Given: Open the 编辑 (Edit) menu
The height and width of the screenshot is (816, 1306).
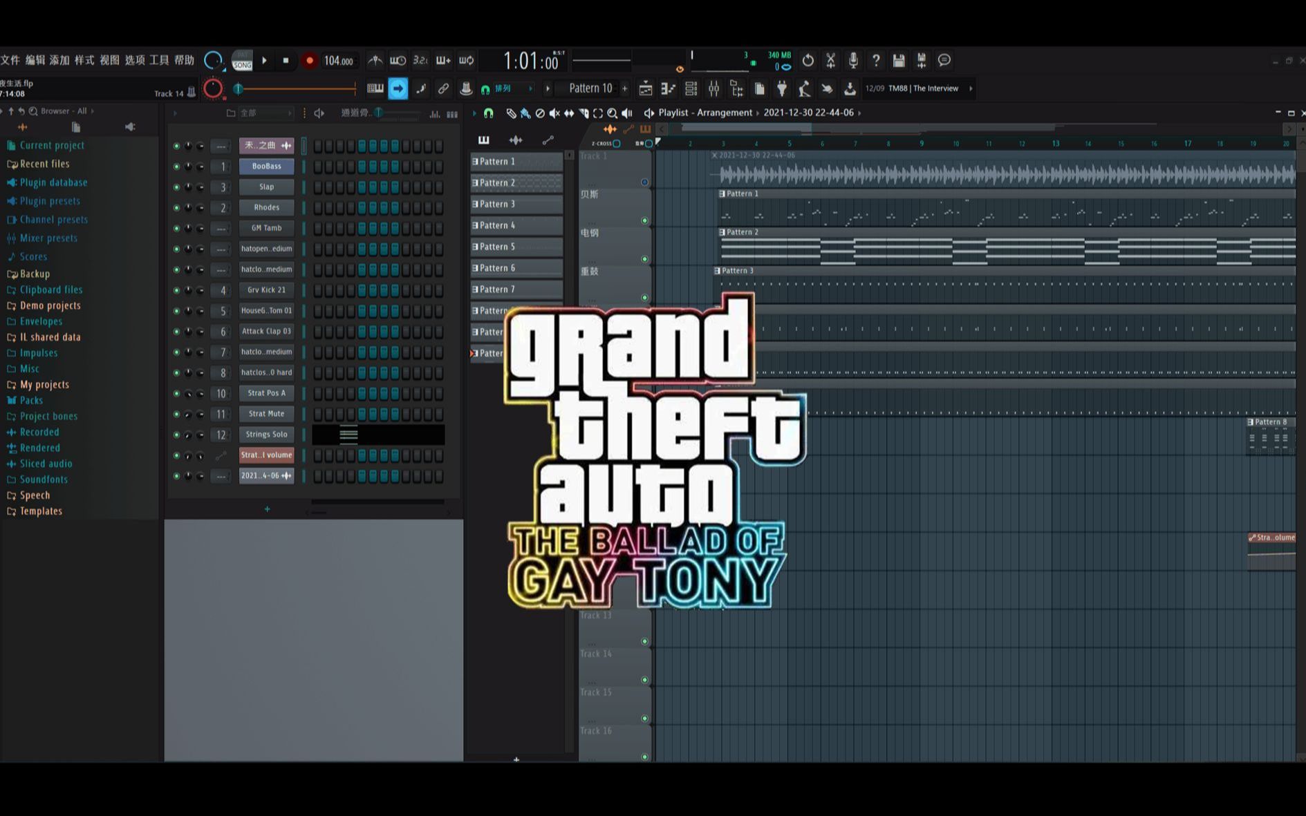Looking at the screenshot, I should pyautogui.click(x=35, y=60).
